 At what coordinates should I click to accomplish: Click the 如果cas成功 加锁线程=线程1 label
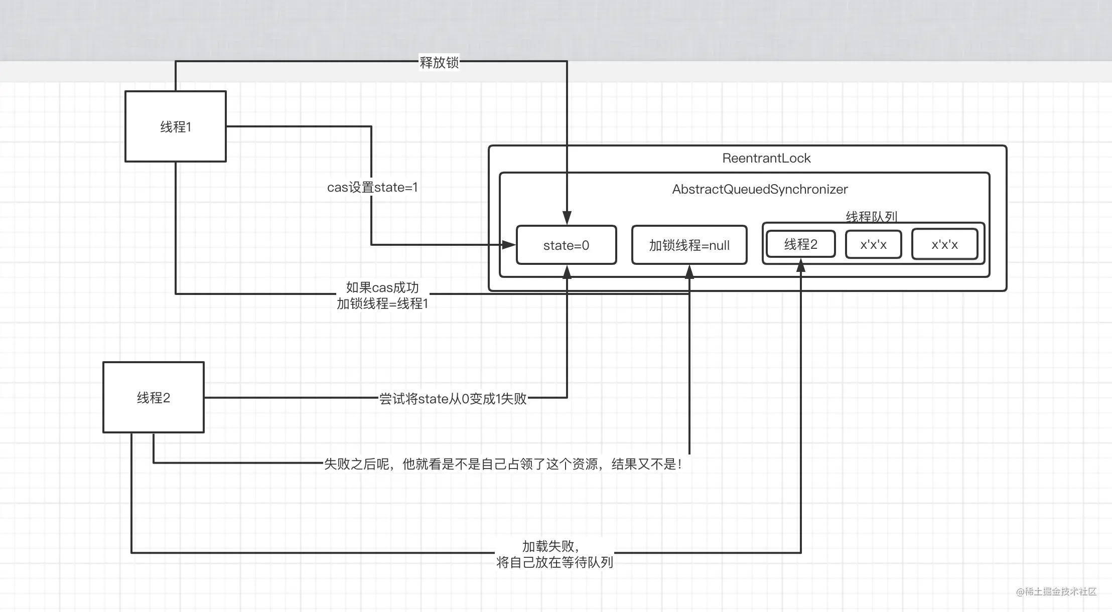pyautogui.click(x=382, y=295)
